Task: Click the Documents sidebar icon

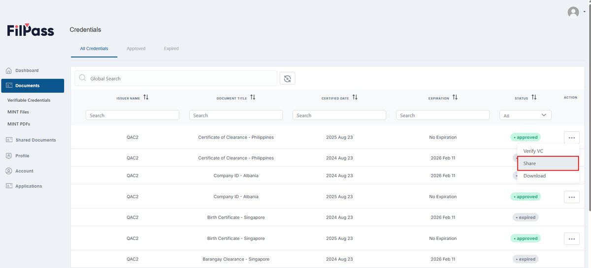Action: pos(9,86)
